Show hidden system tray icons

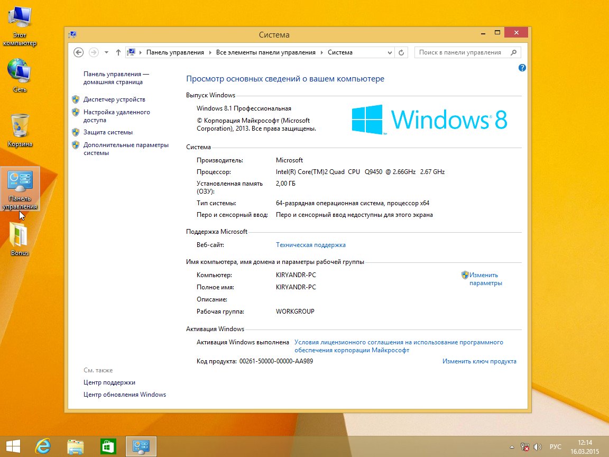[512, 446]
